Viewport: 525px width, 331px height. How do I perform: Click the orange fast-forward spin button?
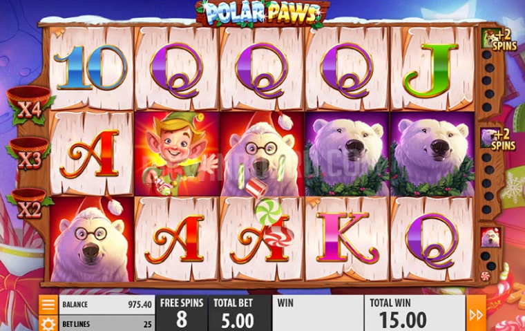476,313
